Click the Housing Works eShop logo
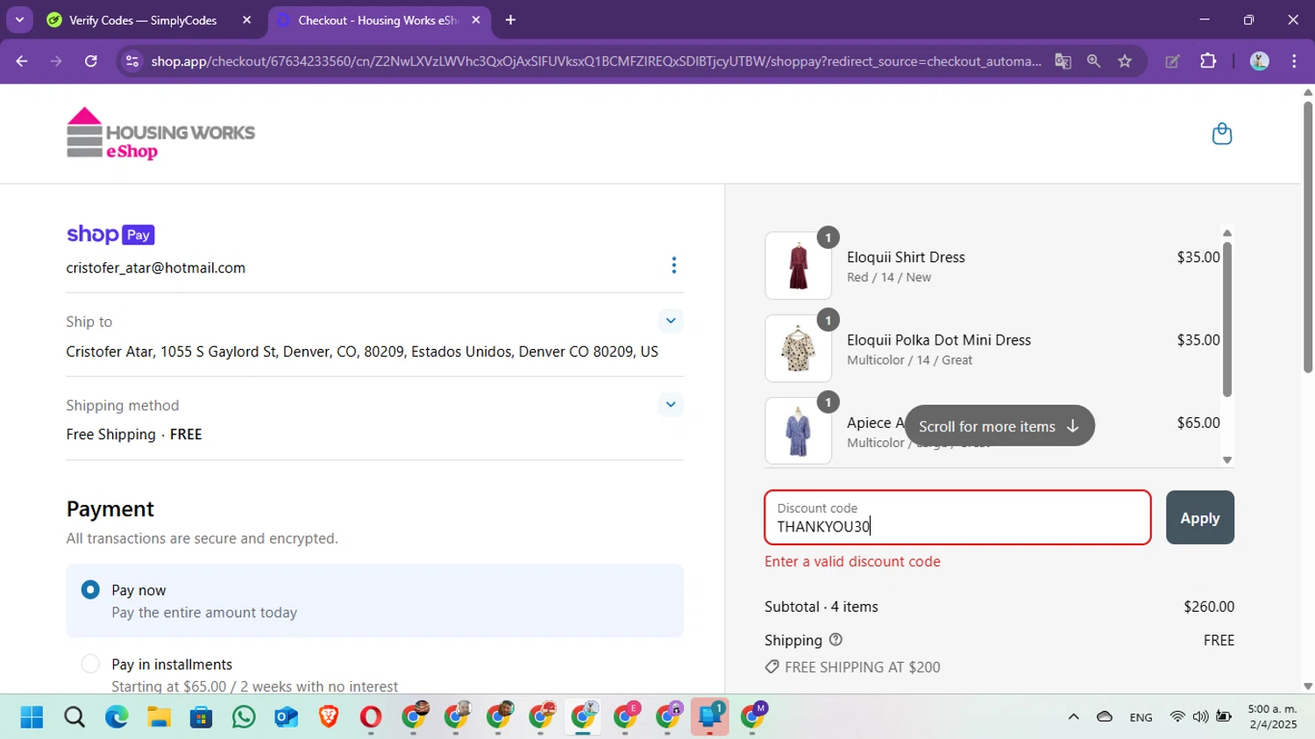 pyautogui.click(x=160, y=134)
